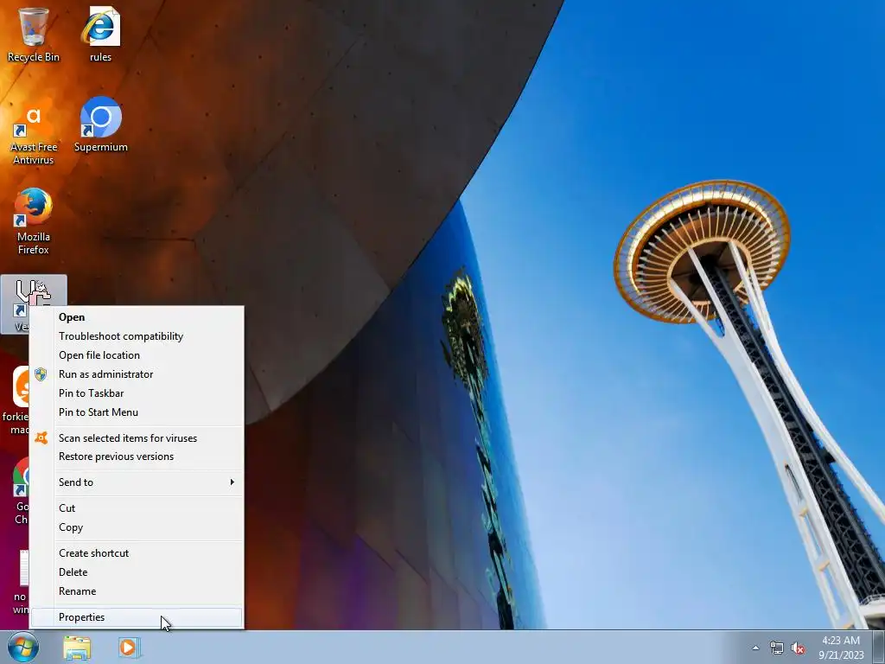Open Properties from the context menu

[x=137, y=617]
